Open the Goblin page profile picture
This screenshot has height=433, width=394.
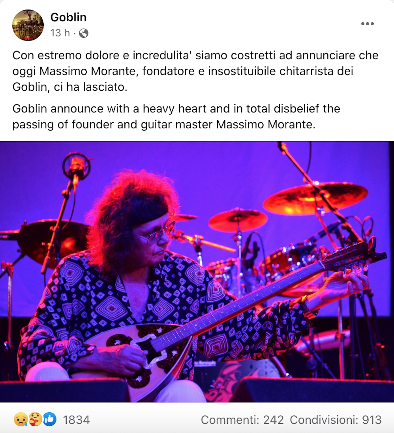click(x=28, y=25)
